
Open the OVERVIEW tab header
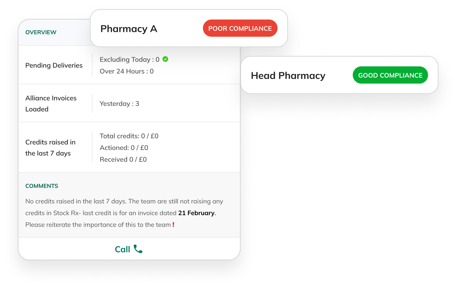click(x=41, y=32)
